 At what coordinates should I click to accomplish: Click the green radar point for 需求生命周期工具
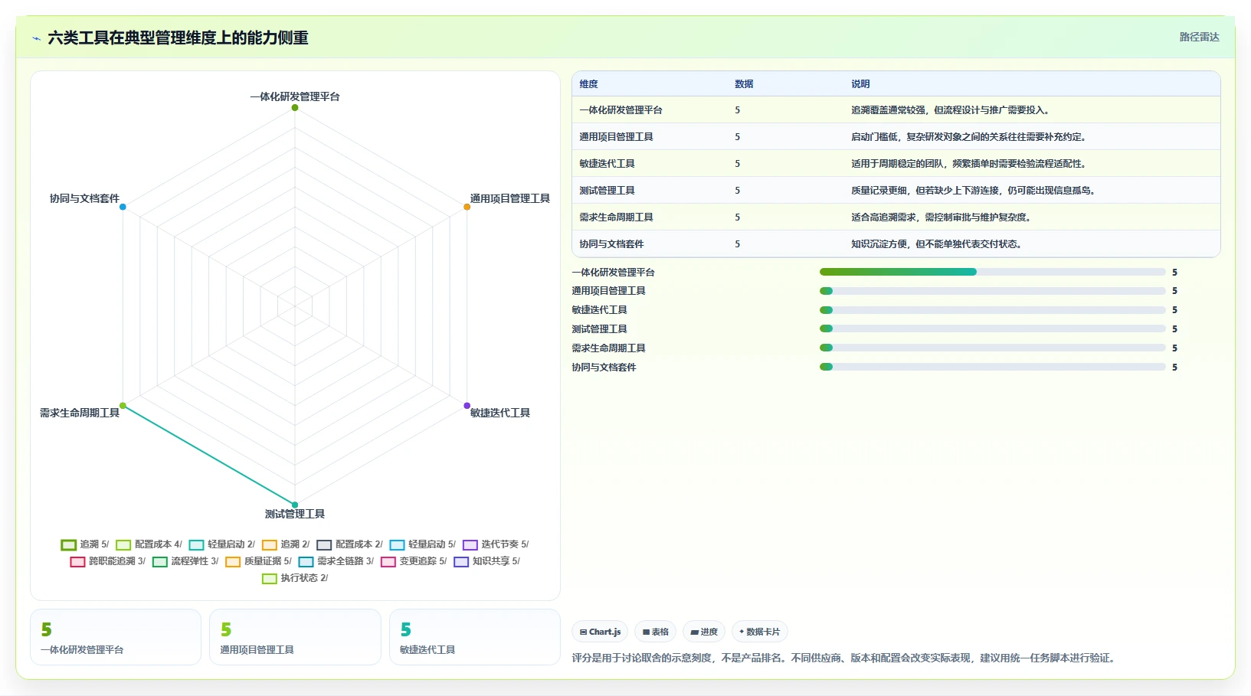(x=123, y=406)
